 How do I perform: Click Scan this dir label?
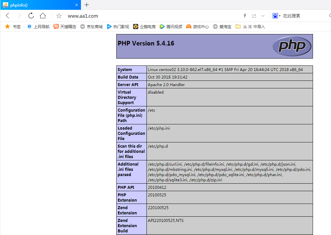(131, 151)
